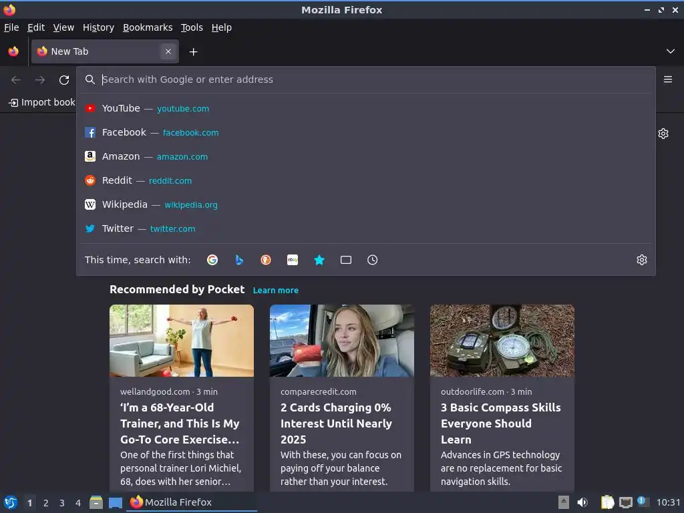Open the Tools menu
This screenshot has width=684, height=513.
click(192, 27)
